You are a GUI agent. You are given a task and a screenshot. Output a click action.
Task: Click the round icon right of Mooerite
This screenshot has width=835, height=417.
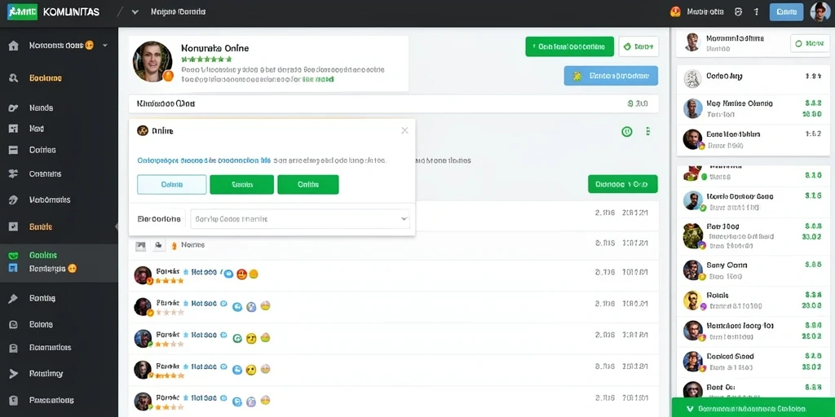[x=738, y=11]
